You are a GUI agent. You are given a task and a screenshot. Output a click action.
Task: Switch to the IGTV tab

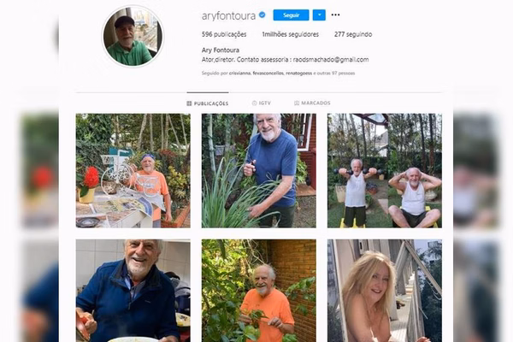(262, 103)
